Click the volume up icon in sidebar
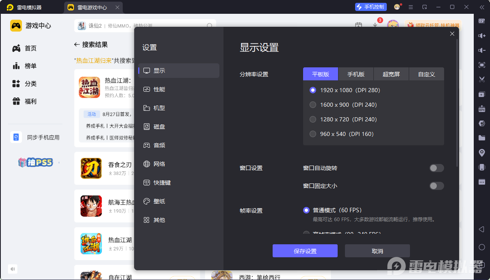This screenshot has height=280, width=490. coord(482,36)
